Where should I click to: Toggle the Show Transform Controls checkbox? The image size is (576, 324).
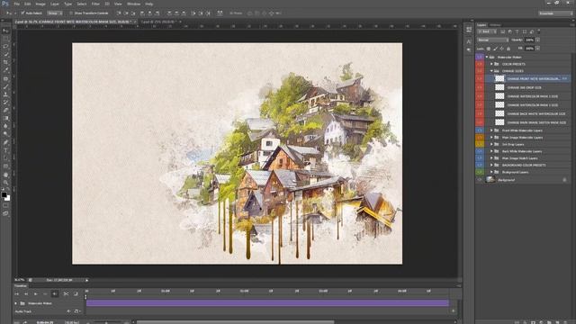click(71, 13)
